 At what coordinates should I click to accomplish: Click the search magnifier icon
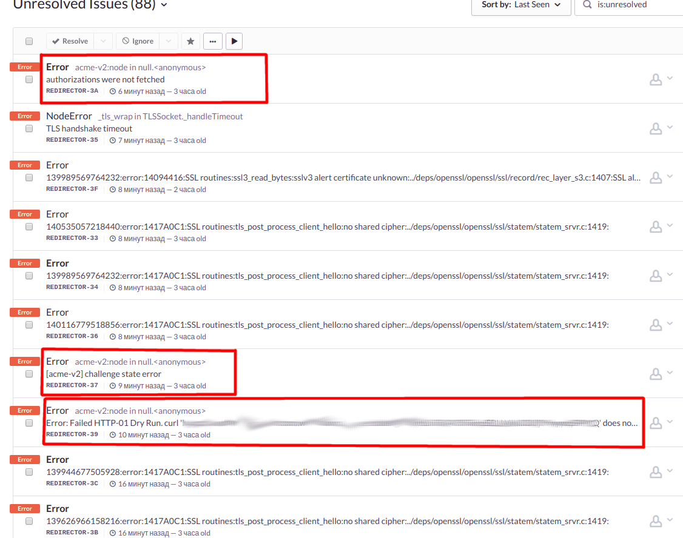click(x=587, y=5)
